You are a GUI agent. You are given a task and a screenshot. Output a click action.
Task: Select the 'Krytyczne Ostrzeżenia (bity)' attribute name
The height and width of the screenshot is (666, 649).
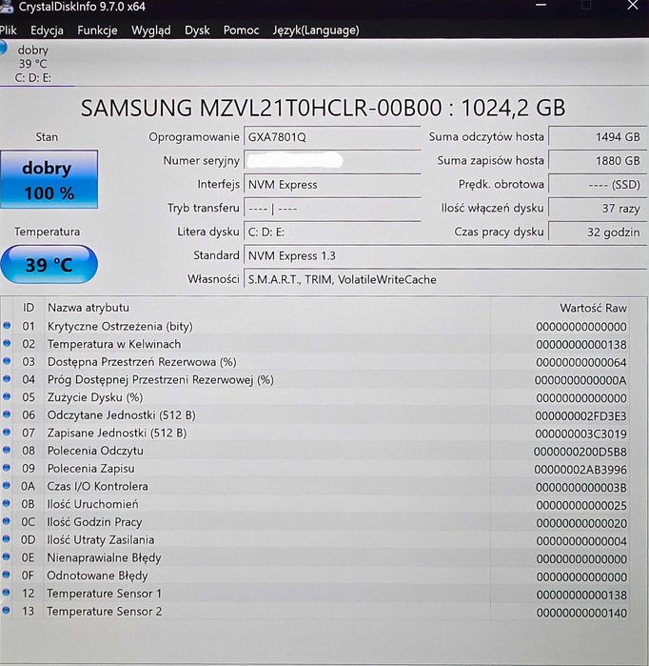[x=120, y=326]
